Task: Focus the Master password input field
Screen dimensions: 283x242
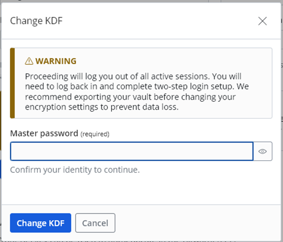Action: point(132,151)
